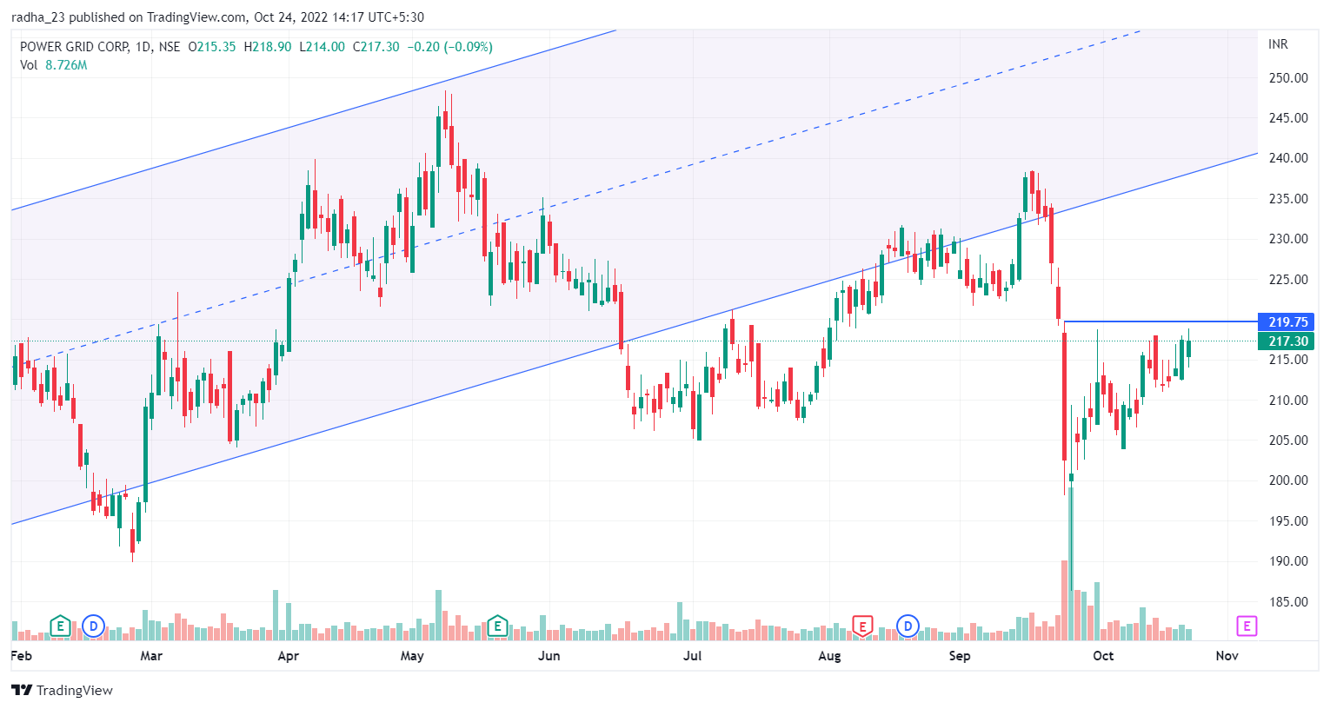Click the C217.30 close price value
The width and height of the screenshot is (1330, 709).
[376, 47]
